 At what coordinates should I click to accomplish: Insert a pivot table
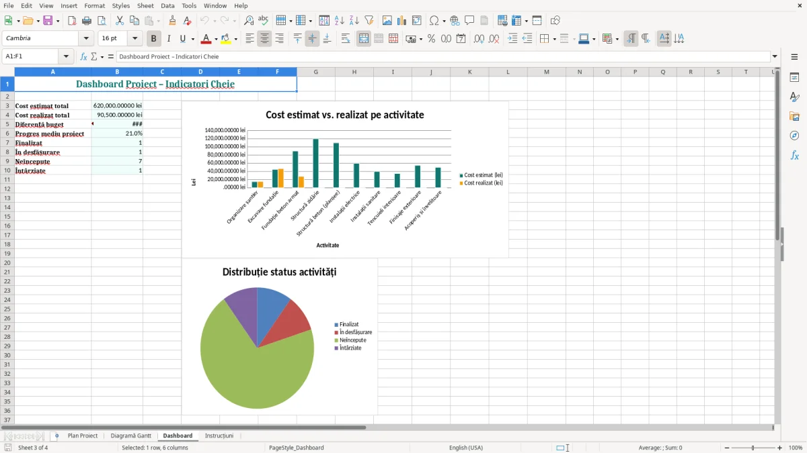tap(417, 21)
